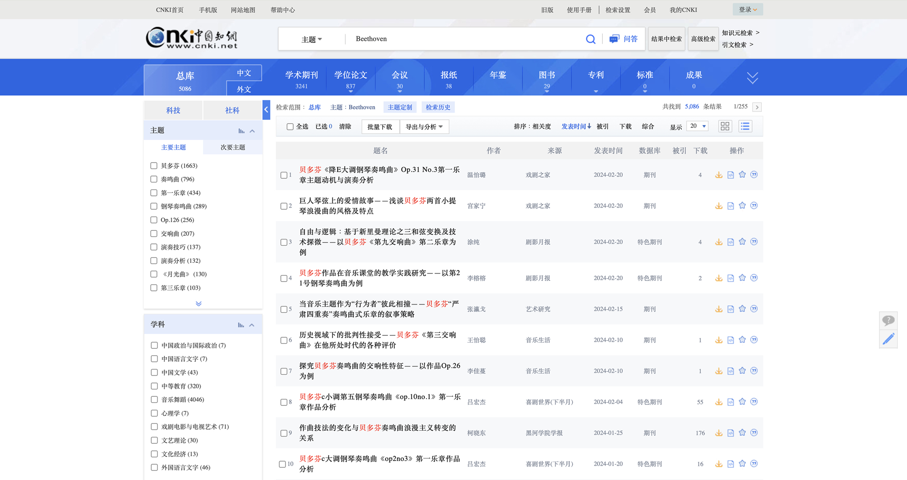Image resolution: width=907 pixels, height=480 pixels.
Task: Open the 主题定制 link
Action: (x=400, y=107)
